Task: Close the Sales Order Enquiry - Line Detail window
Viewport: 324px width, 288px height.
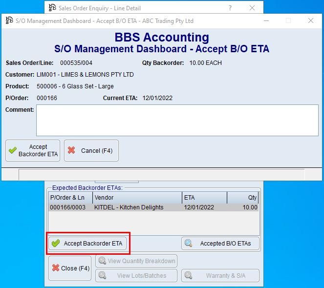Action: 252,8
